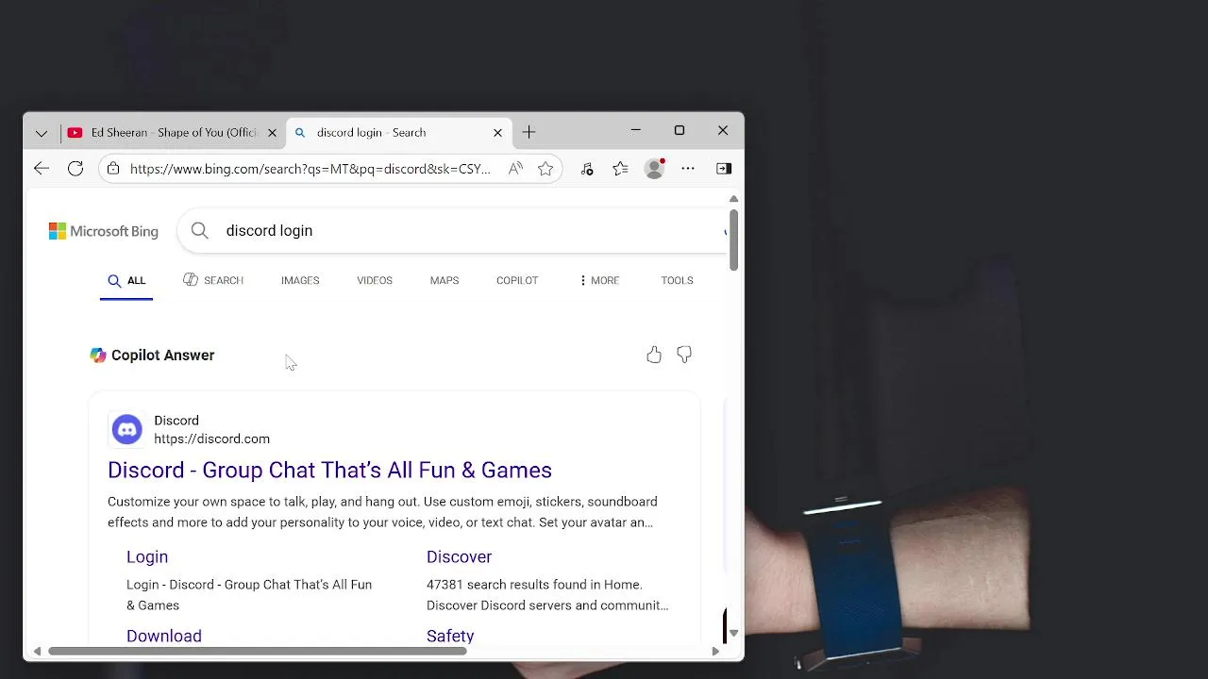The image size is (1208, 679).
Task: Open Discord - Group Chat result title
Action: [329, 470]
